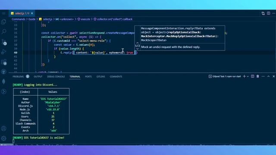Create a new terminal with plus icon

[245, 76]
